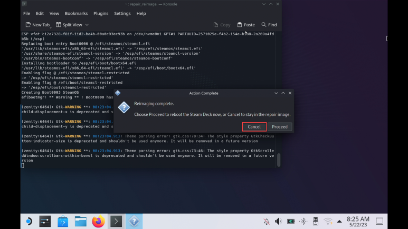This screenshot has width=408, height=229.
Task: Click the battery tray icon
Action: pyautogui.click(x=291, y=221)
